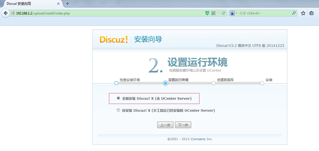Image resolution: width=319 pixels, height=151 pixels.
Task: Click the 上一步 button
Action: pyautogui.click(x=165, y=125)
